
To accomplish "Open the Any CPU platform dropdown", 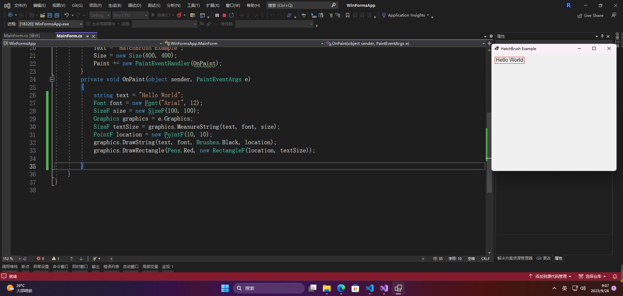I will tap(131, 15).
